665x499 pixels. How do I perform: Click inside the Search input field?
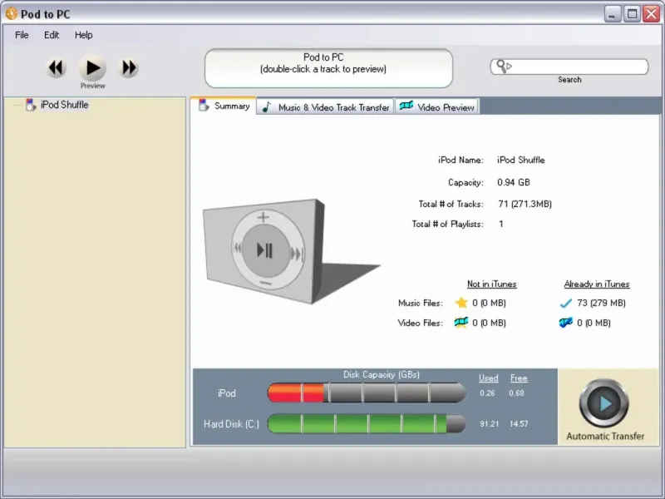pos(578,67)
